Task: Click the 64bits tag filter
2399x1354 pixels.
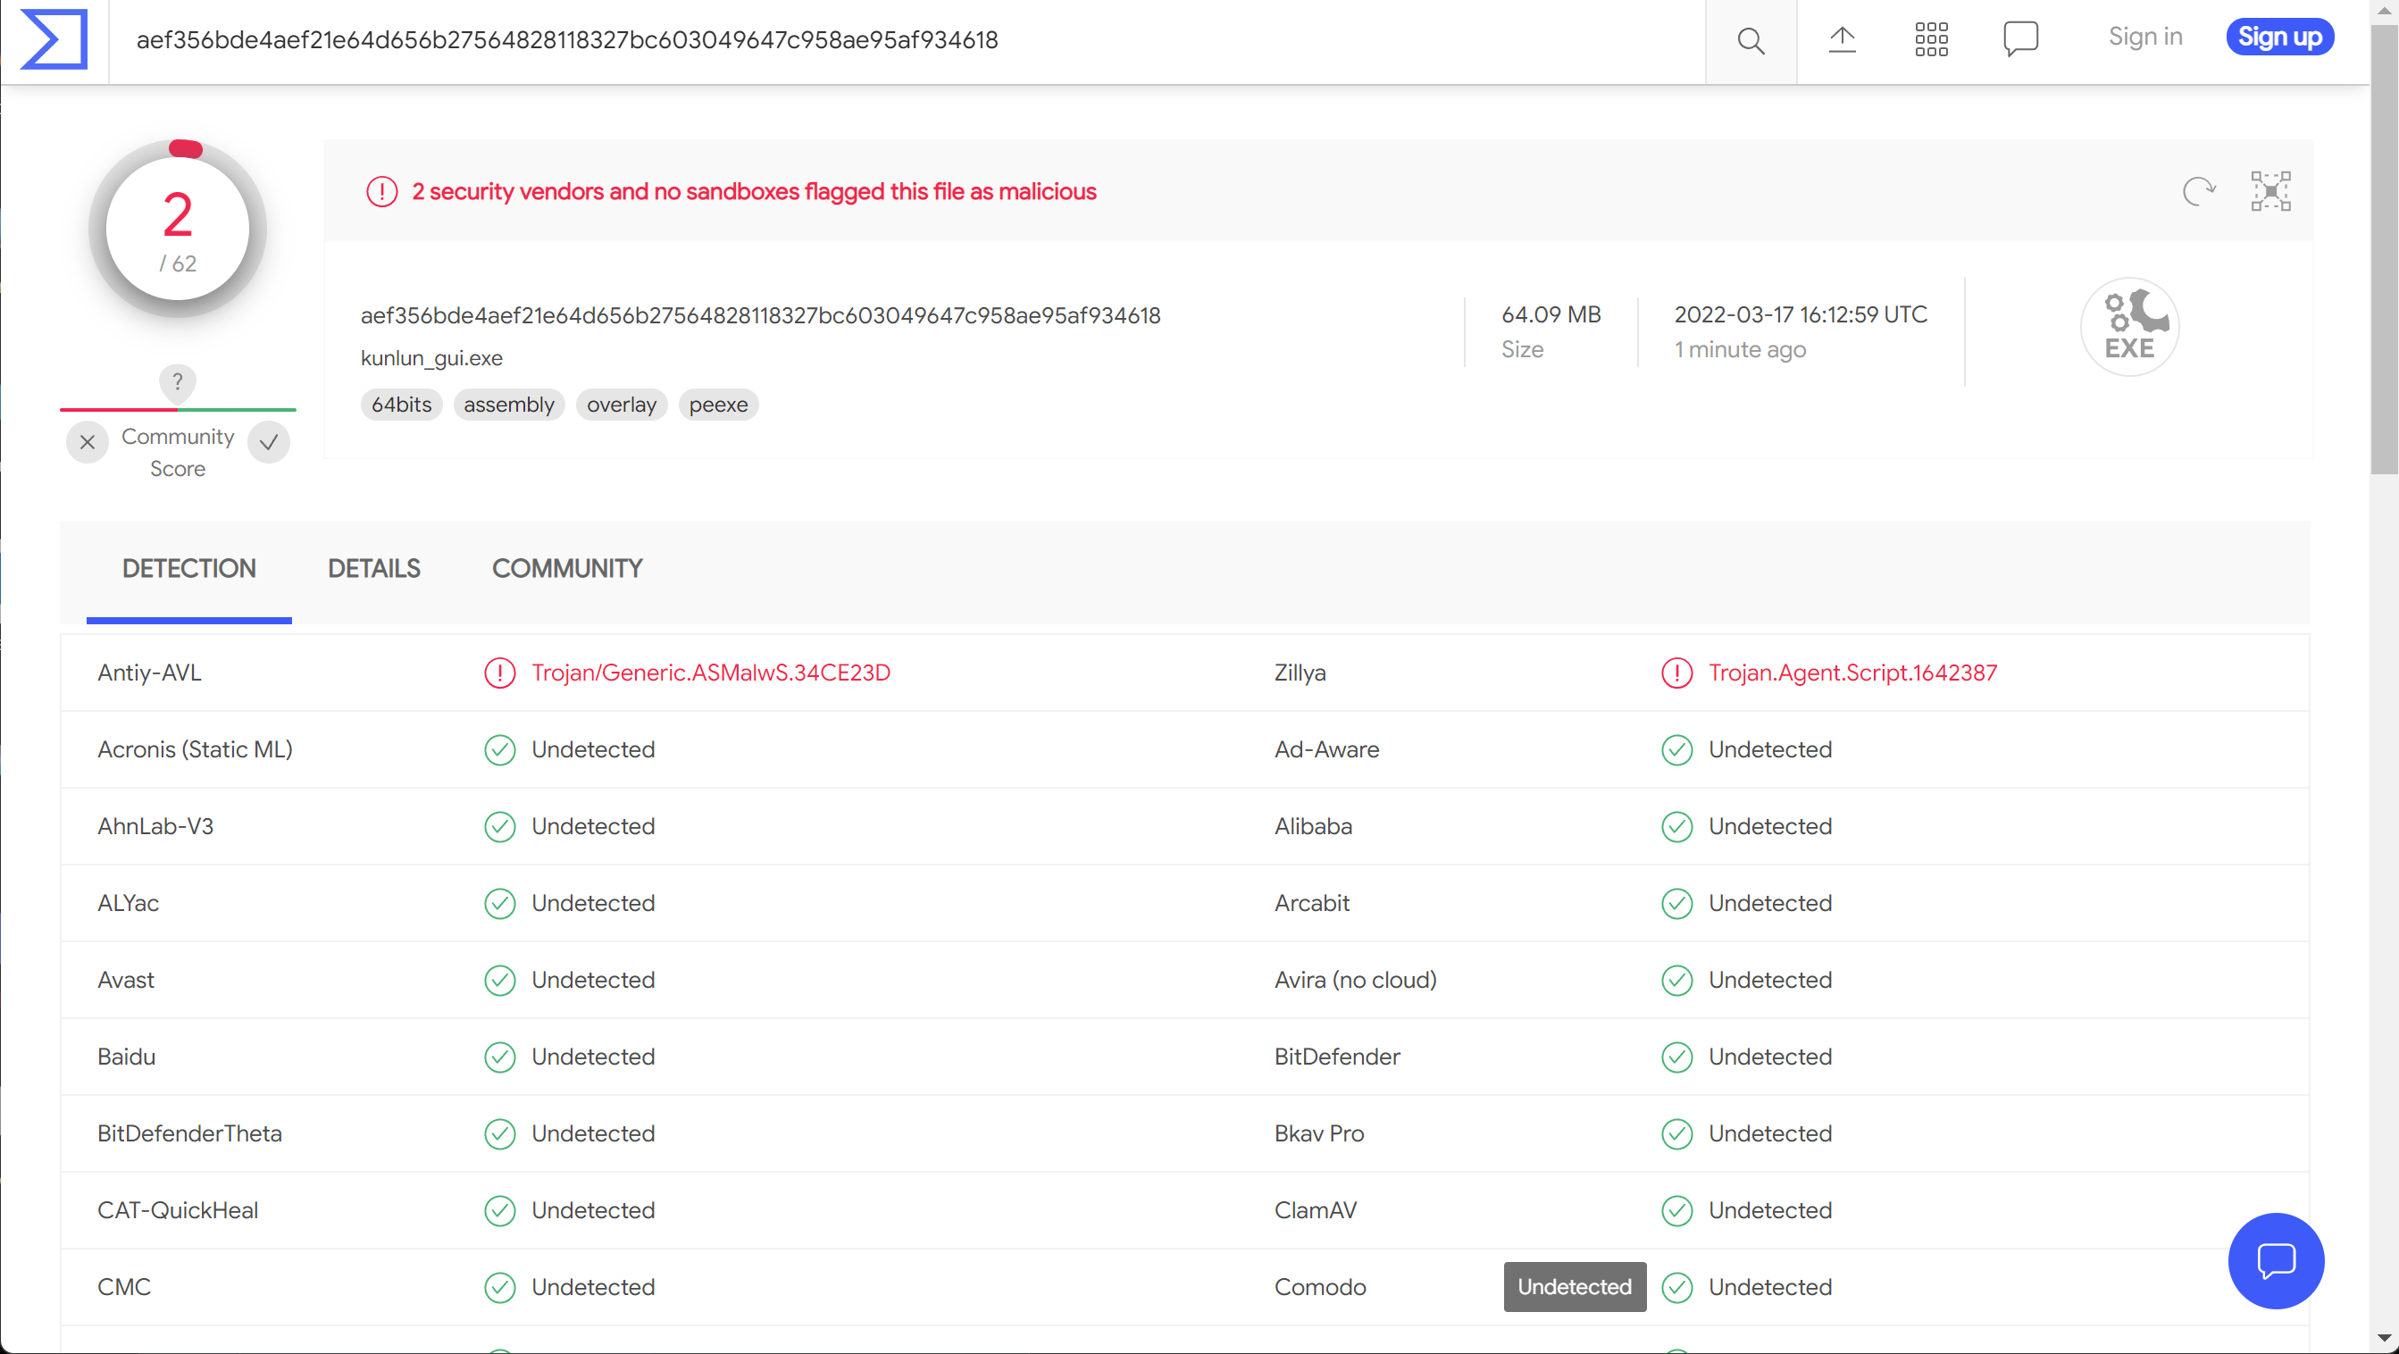Action: pos(400,404)
